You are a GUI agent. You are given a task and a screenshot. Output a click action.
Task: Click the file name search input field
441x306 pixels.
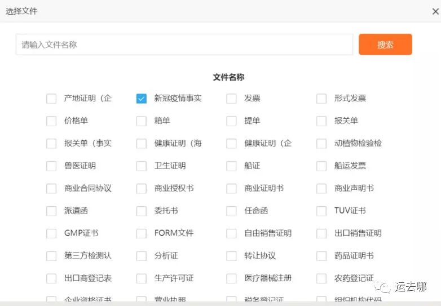point(184,45)
